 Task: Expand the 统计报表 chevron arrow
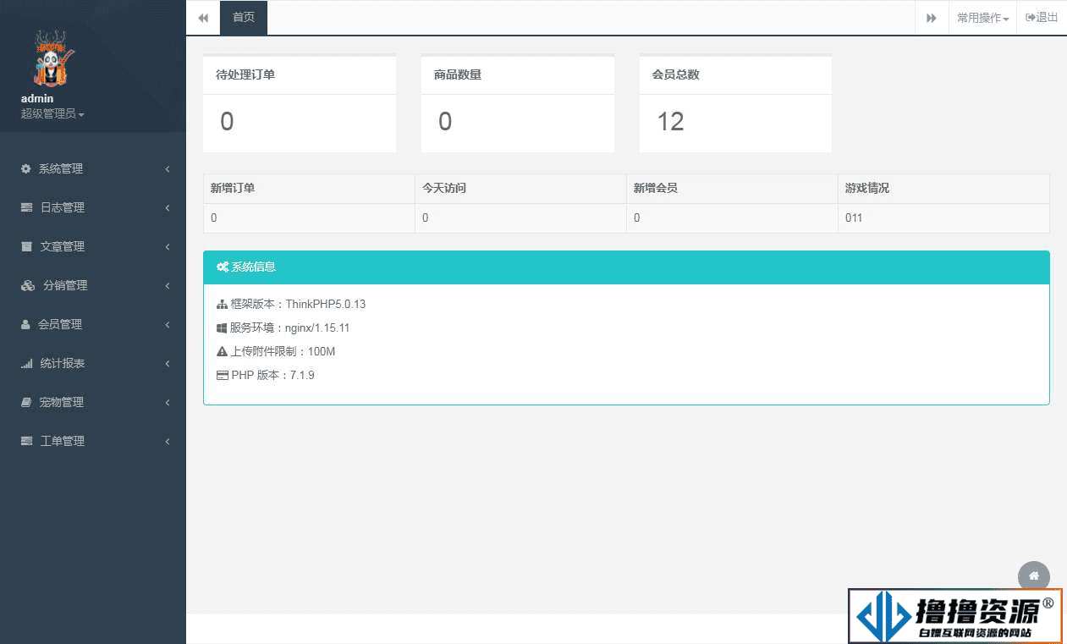pos(168,363)
